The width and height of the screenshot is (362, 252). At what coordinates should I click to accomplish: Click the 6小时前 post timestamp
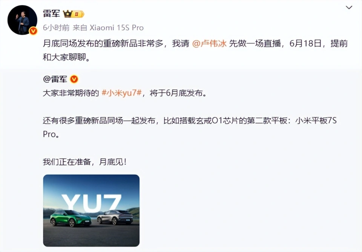coord(56,27)
